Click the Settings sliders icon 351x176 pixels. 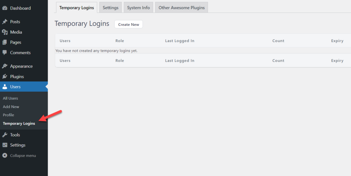[x=5, y=145]
